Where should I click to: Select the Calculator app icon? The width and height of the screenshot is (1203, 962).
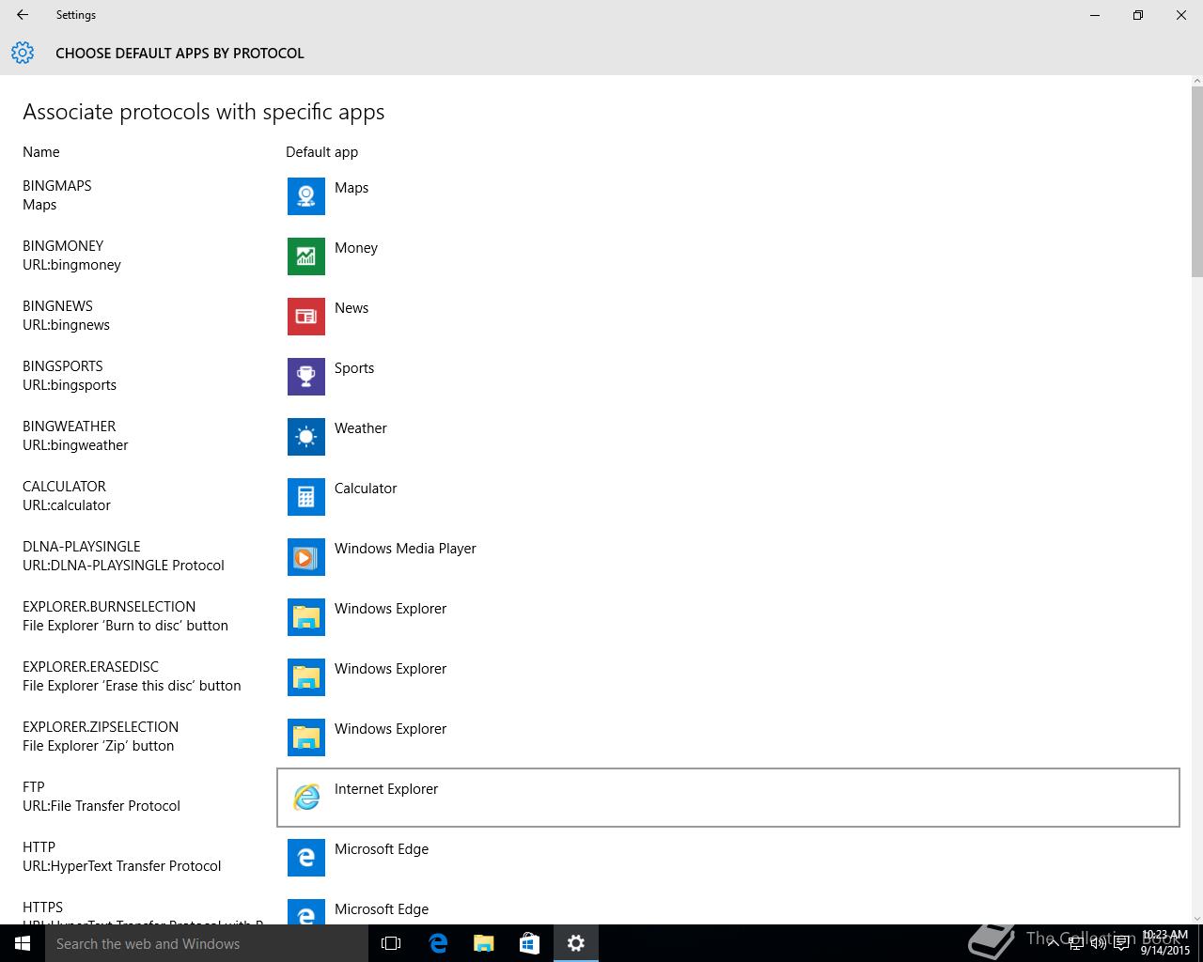[305, 497]
